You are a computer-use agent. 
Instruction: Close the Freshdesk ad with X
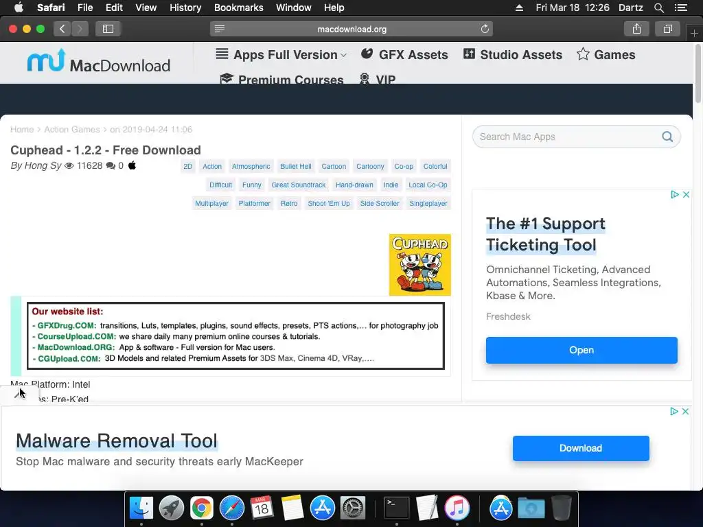click(686, 194)
